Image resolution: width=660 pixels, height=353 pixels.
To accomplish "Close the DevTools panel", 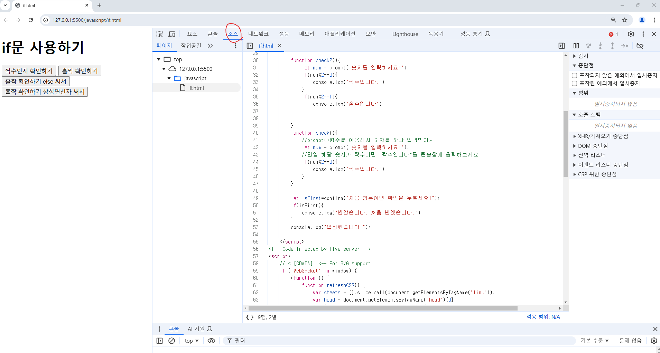I will click(654, 34).
